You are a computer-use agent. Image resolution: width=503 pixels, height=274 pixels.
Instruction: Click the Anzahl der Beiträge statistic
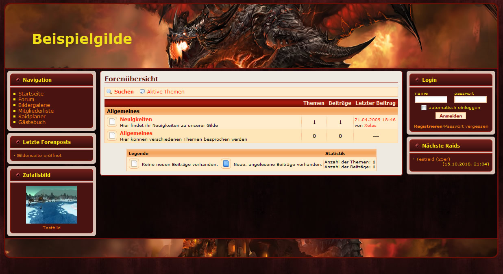pyautogui.click(x=350, y=167)
